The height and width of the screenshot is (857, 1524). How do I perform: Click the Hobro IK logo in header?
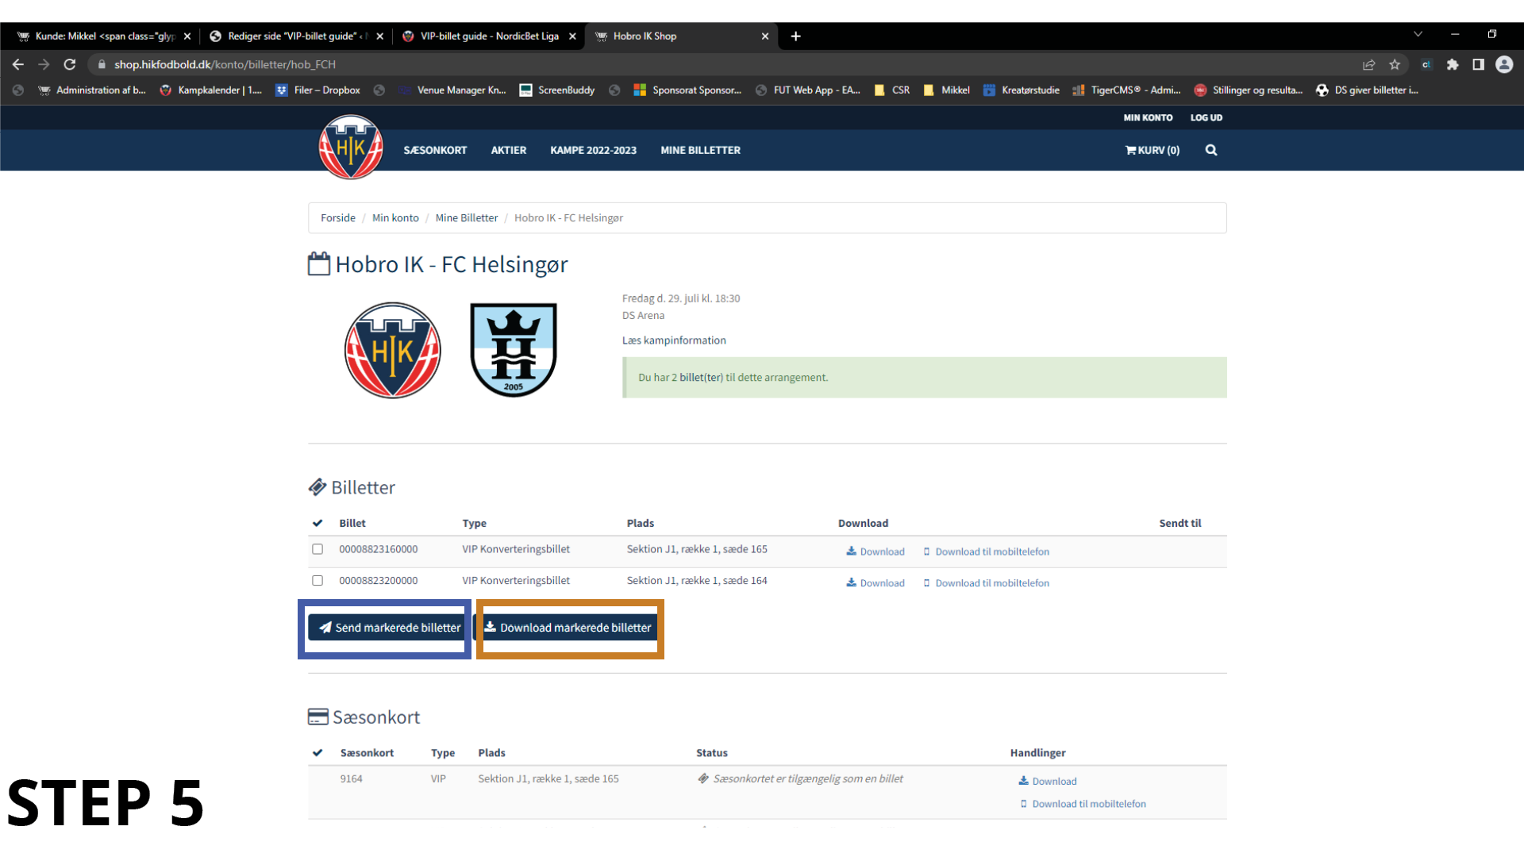point(351,148)
